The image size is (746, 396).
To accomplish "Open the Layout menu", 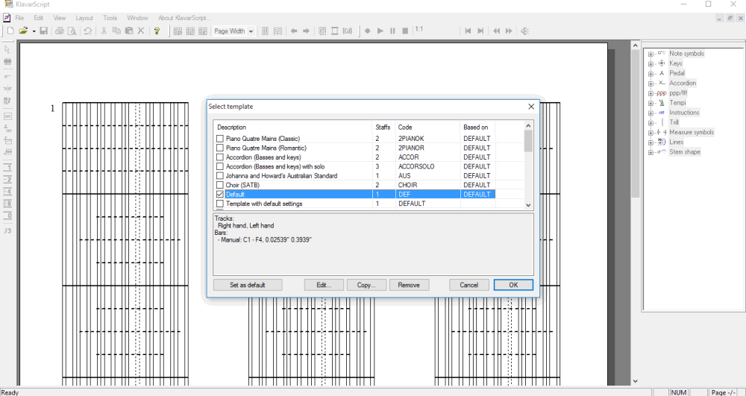I will pyautogui.click(x=84, y=18).
